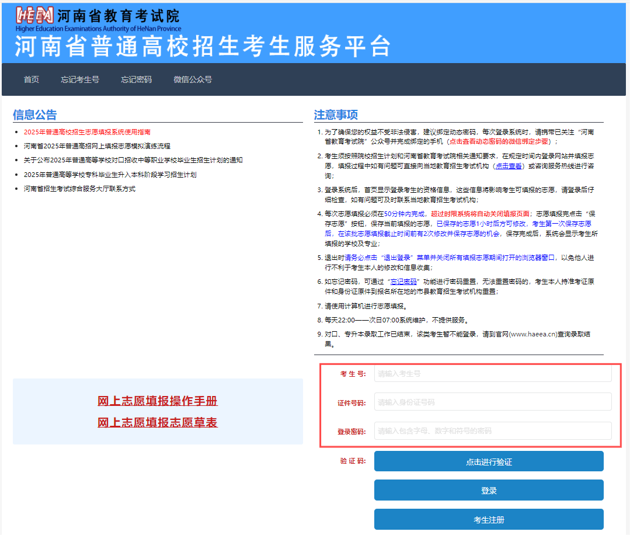Viewport: 630px width, 535px height.
Task: Open the 首页 navigation item
Action: (32, 79)
